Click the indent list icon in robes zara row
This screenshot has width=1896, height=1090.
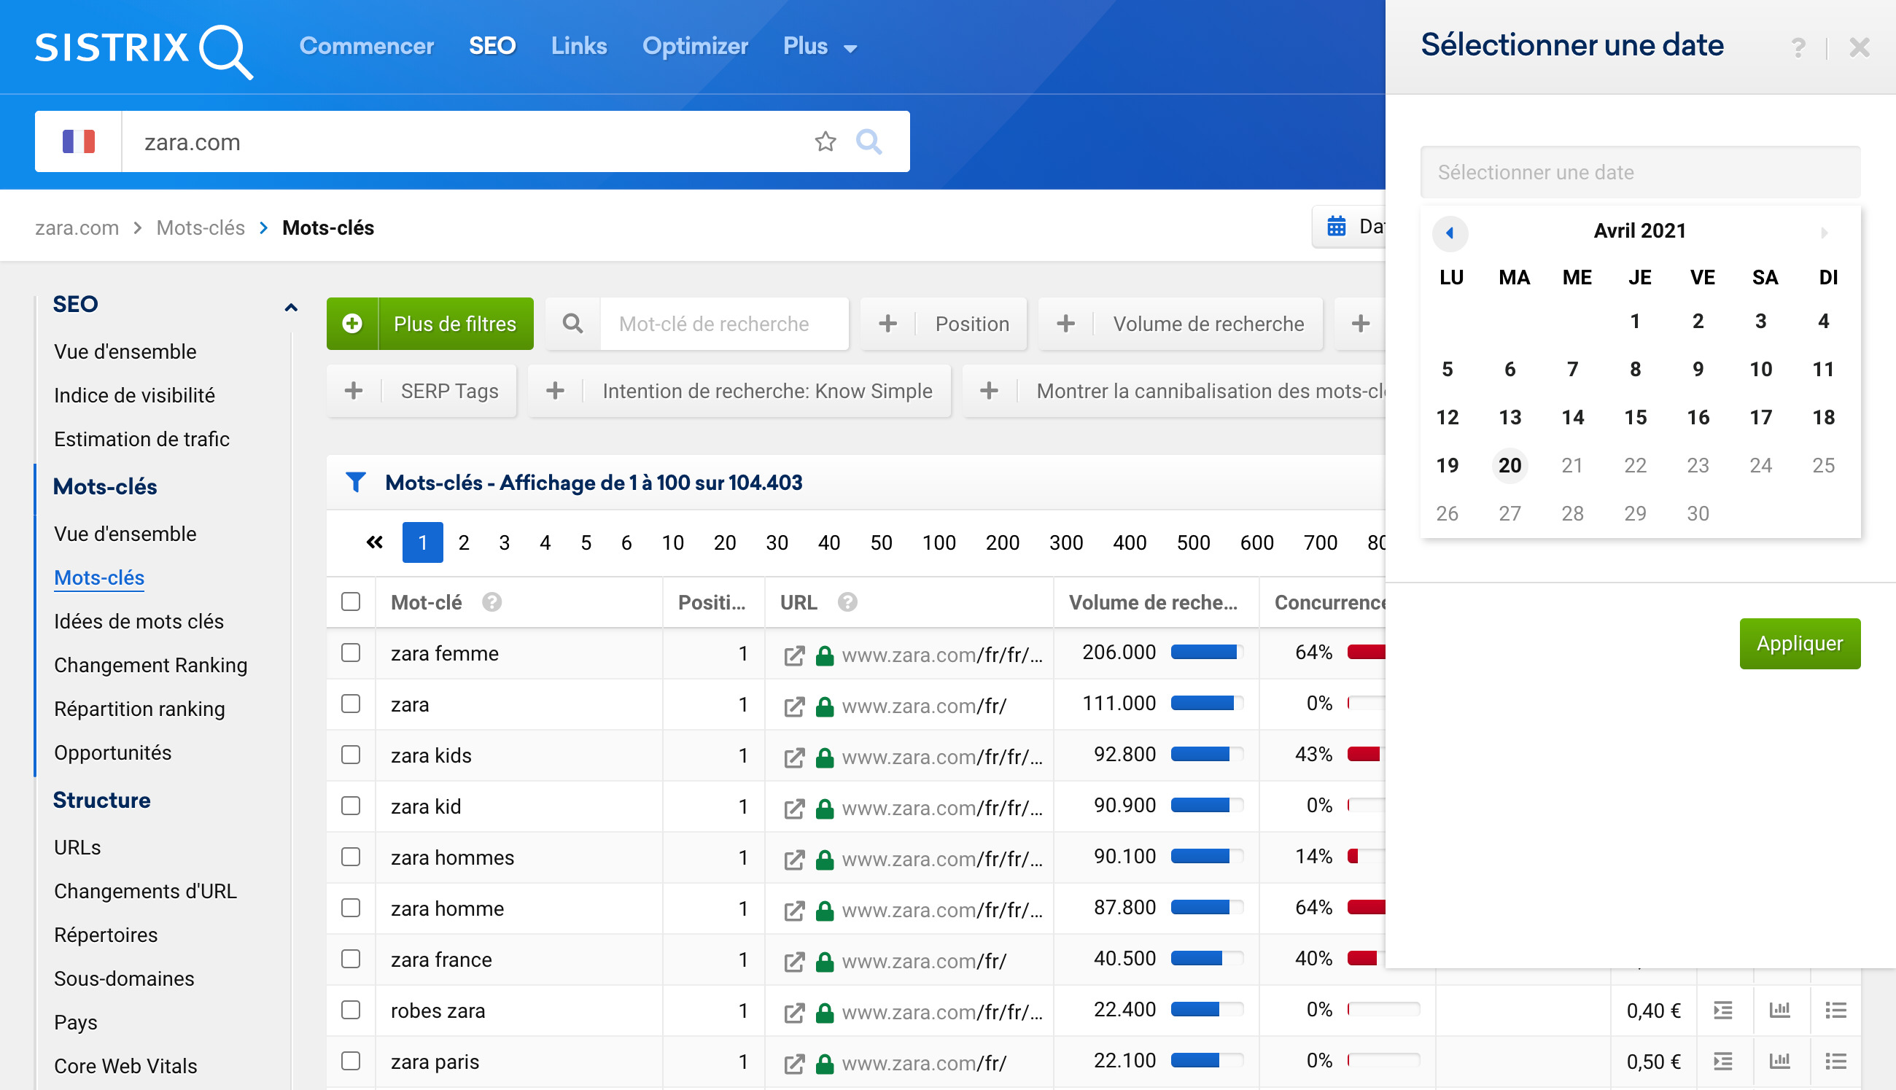(x=1723, y=1011)
